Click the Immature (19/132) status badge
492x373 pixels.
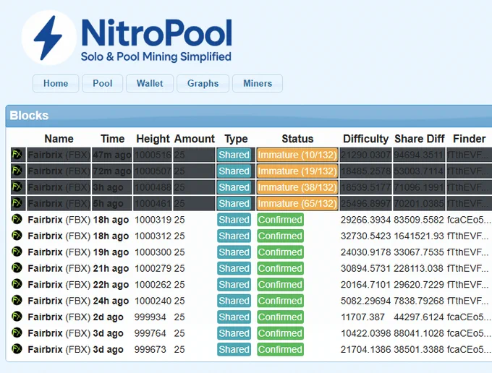pos(297,171)
